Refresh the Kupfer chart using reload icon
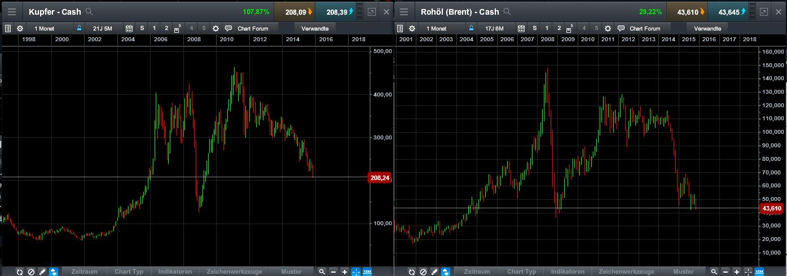This screenshot has width=787, height=276. click(x=20, y=271)
